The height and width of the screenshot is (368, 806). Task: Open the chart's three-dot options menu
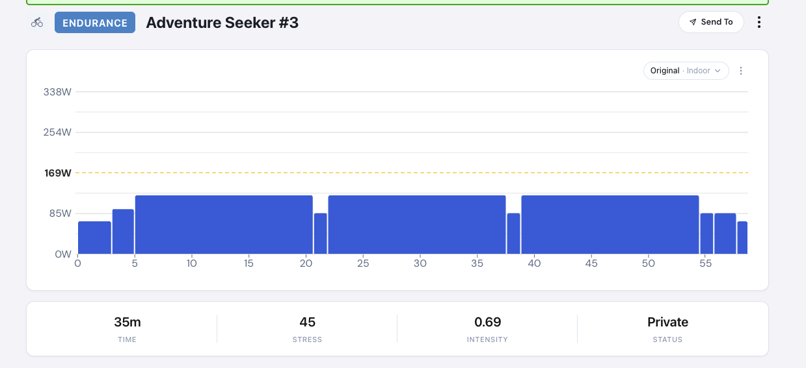(x=741, y=71)
